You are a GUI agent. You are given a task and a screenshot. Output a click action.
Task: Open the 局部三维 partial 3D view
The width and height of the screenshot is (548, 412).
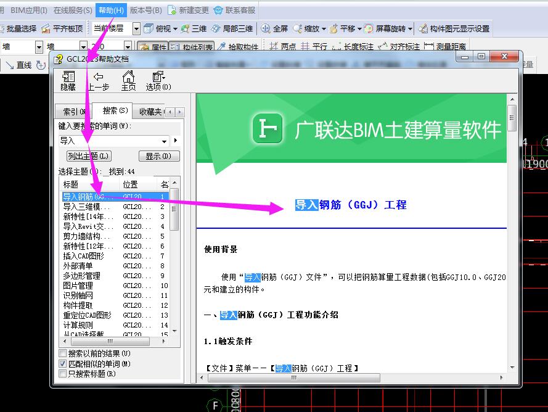click(232, 28)
